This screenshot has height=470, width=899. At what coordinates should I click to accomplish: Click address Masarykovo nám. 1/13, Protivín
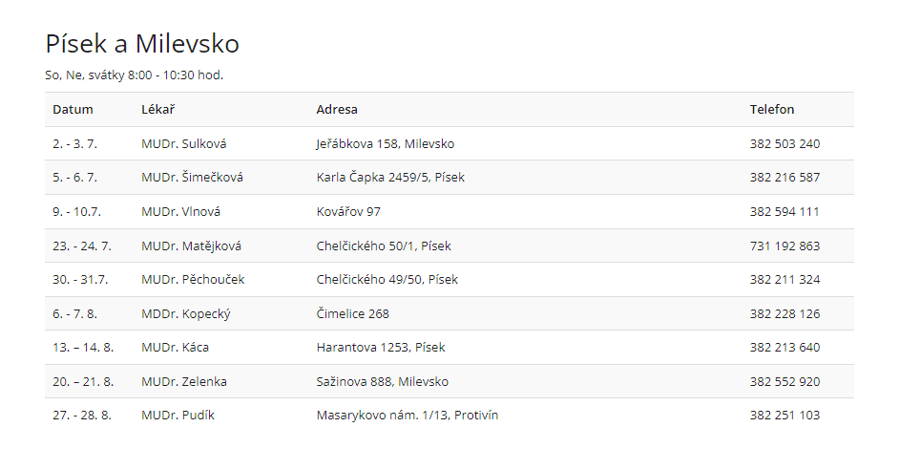point(407,416)
